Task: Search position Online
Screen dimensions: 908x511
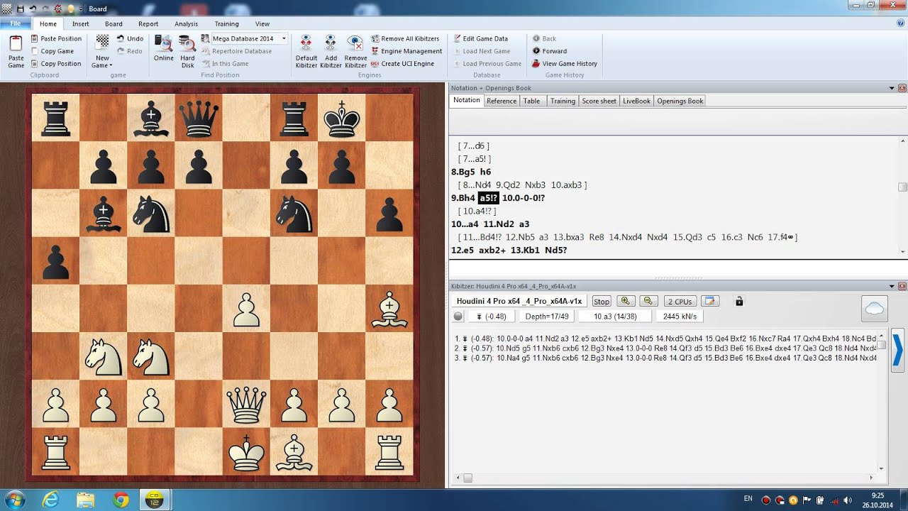Action: click(164, 48)
